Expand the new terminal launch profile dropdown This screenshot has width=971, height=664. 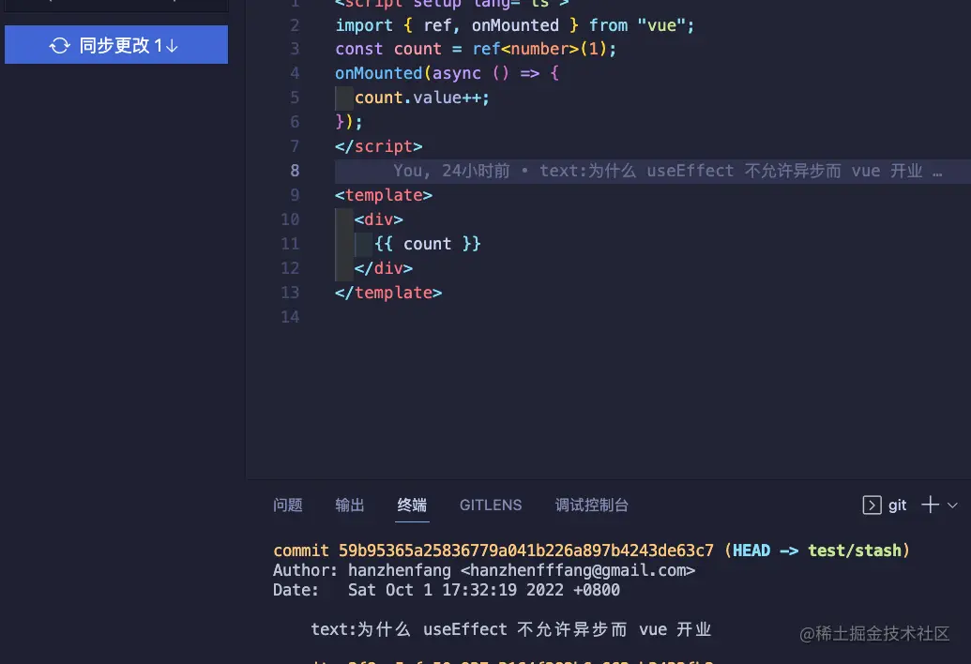click(952, 506)
